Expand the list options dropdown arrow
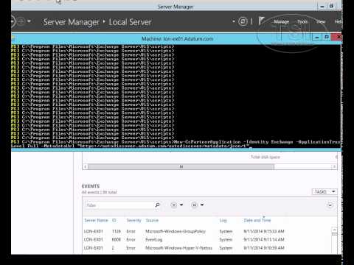354x265 pixels. (181, 205)
